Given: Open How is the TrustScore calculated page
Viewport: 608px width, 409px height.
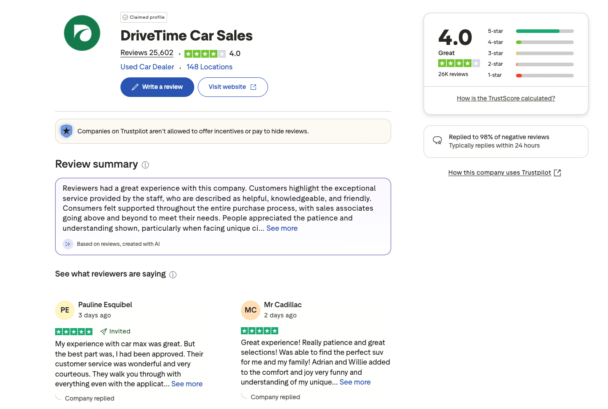Looking at the screenshot, I should click(506, 98).
